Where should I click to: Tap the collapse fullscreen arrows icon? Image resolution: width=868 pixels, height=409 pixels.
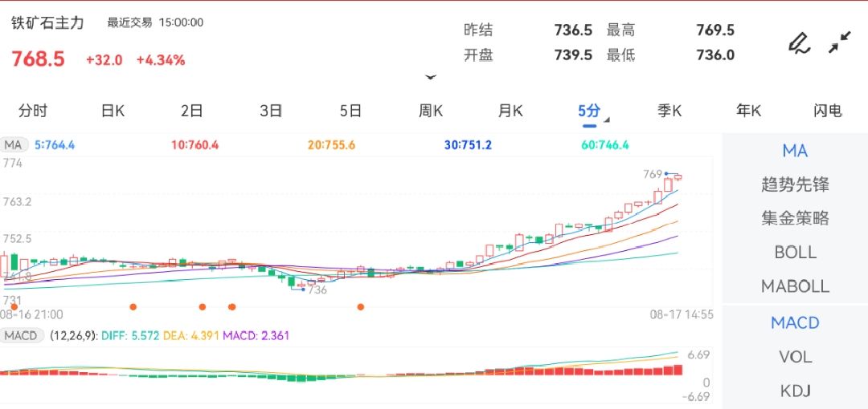[840, 43]
